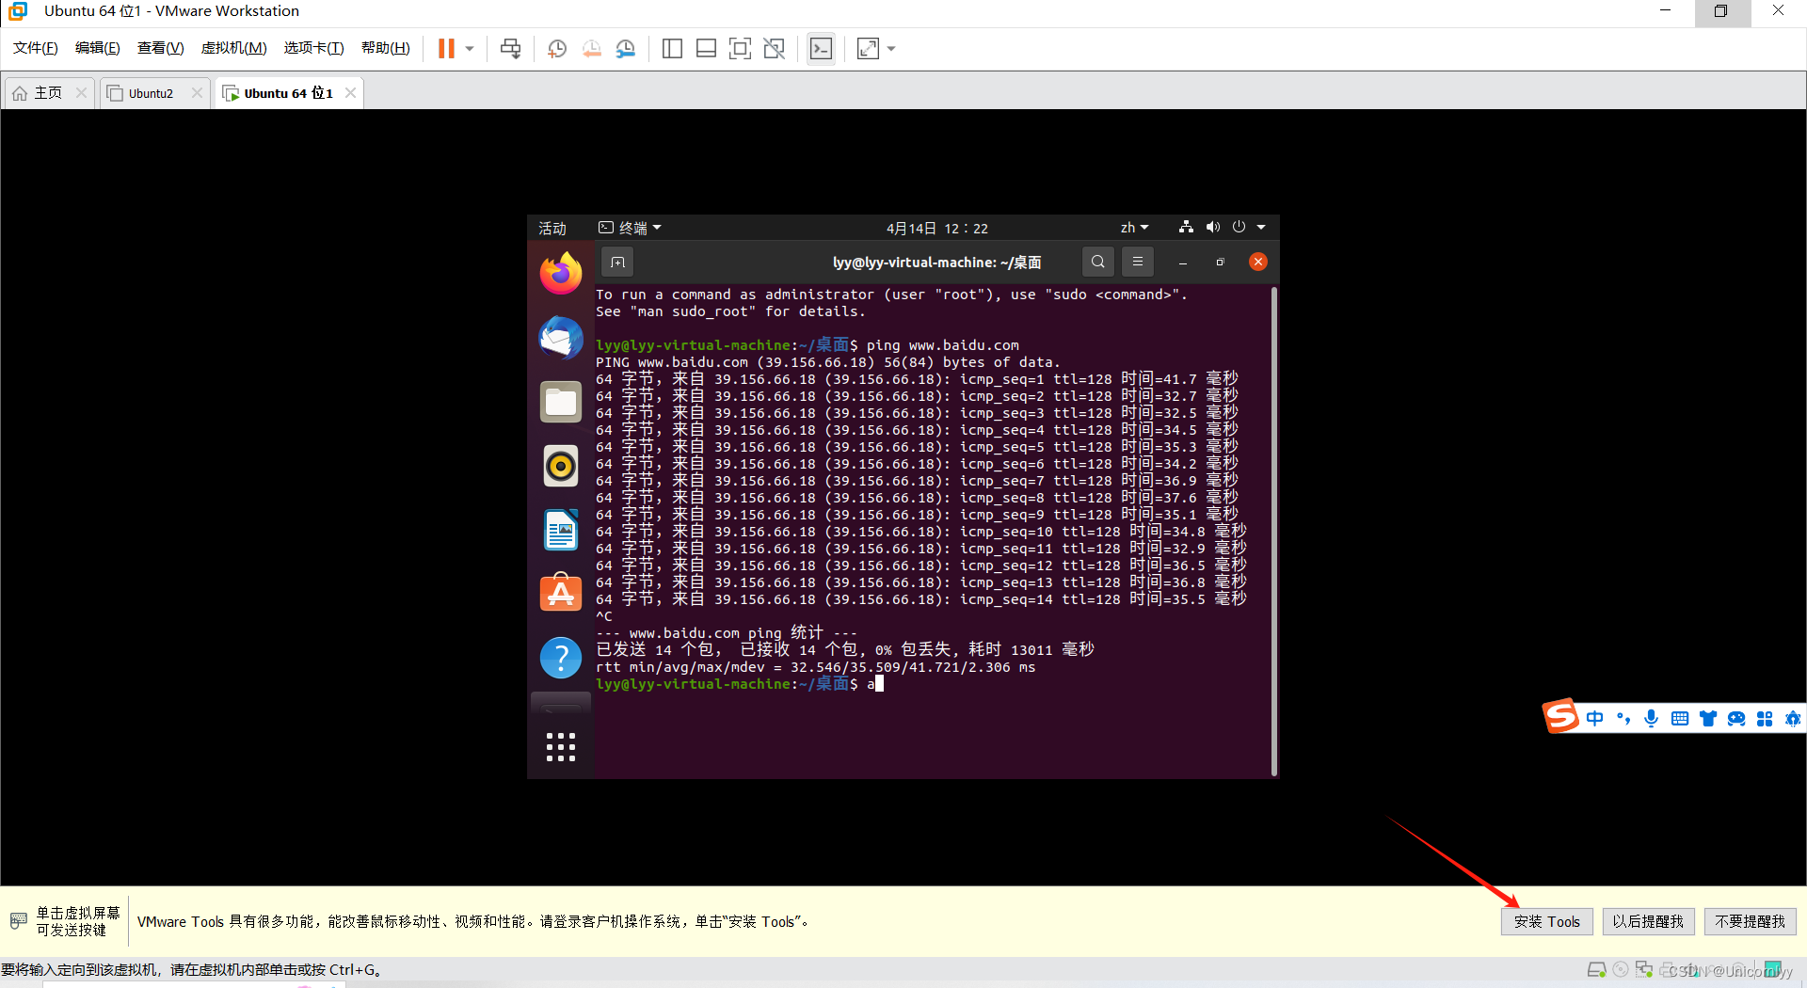Open the Sogou toolbox grid icon
Image resolution: width=1807 pixels, height=988 pixels.
[1765, 719]
